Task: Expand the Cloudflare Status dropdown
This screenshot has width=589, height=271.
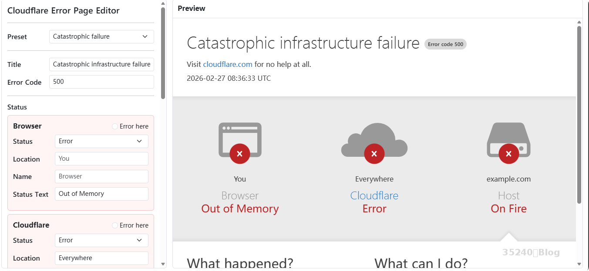Action: (101, 240)
